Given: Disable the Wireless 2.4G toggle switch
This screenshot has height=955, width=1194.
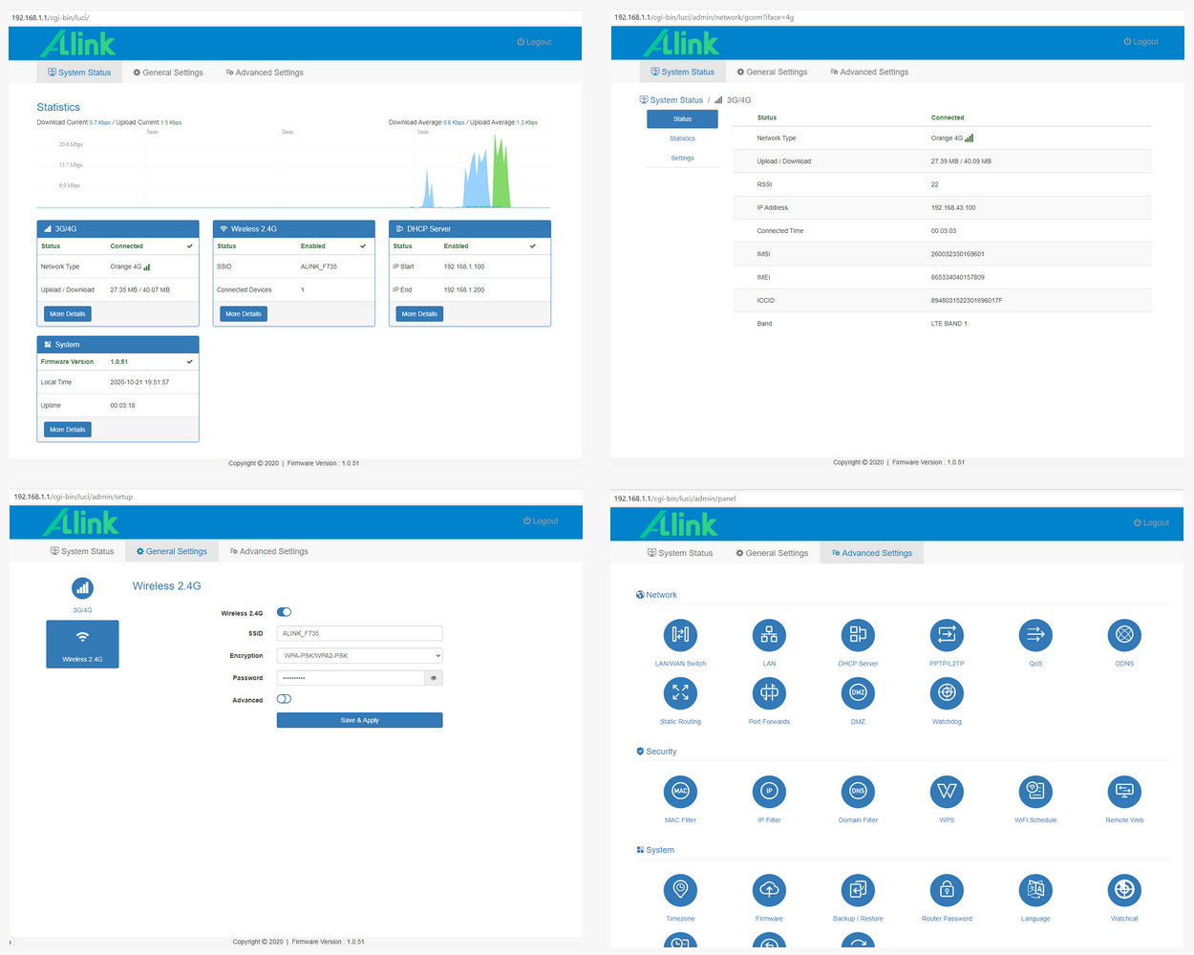Looking at the screenshot, I should pyautogui.click(x=284, y=612).
